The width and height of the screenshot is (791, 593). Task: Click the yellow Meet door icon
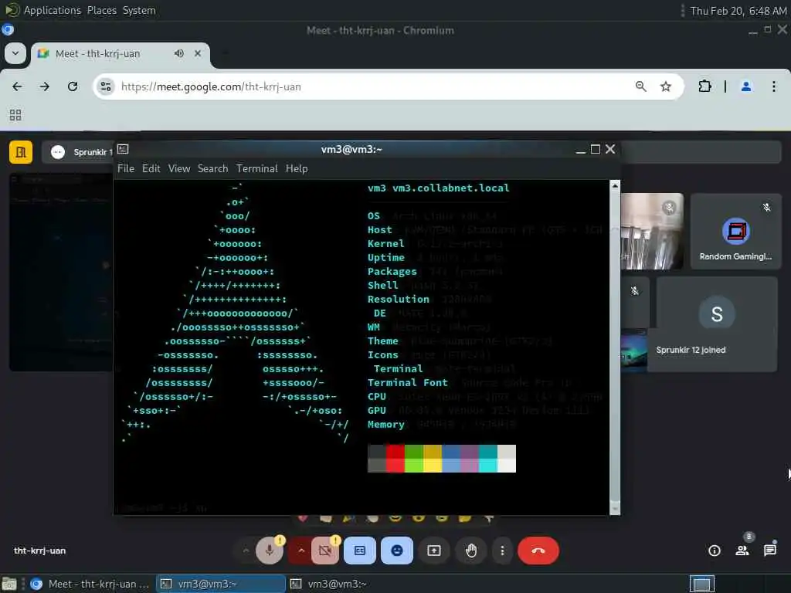pyautogui.click(x=21, y=152)
